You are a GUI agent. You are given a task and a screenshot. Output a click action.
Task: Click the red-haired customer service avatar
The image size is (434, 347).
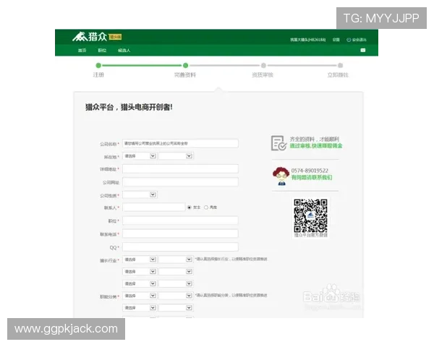(x=281, y=176)
